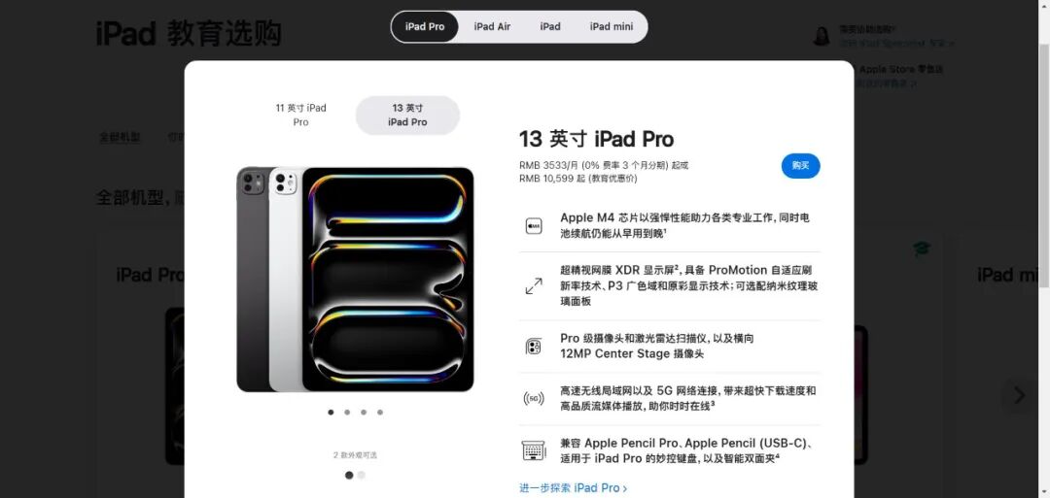Screen dimensions: 1050x498
Task: Click the blue 购买 button
Action: pos(800,166)
